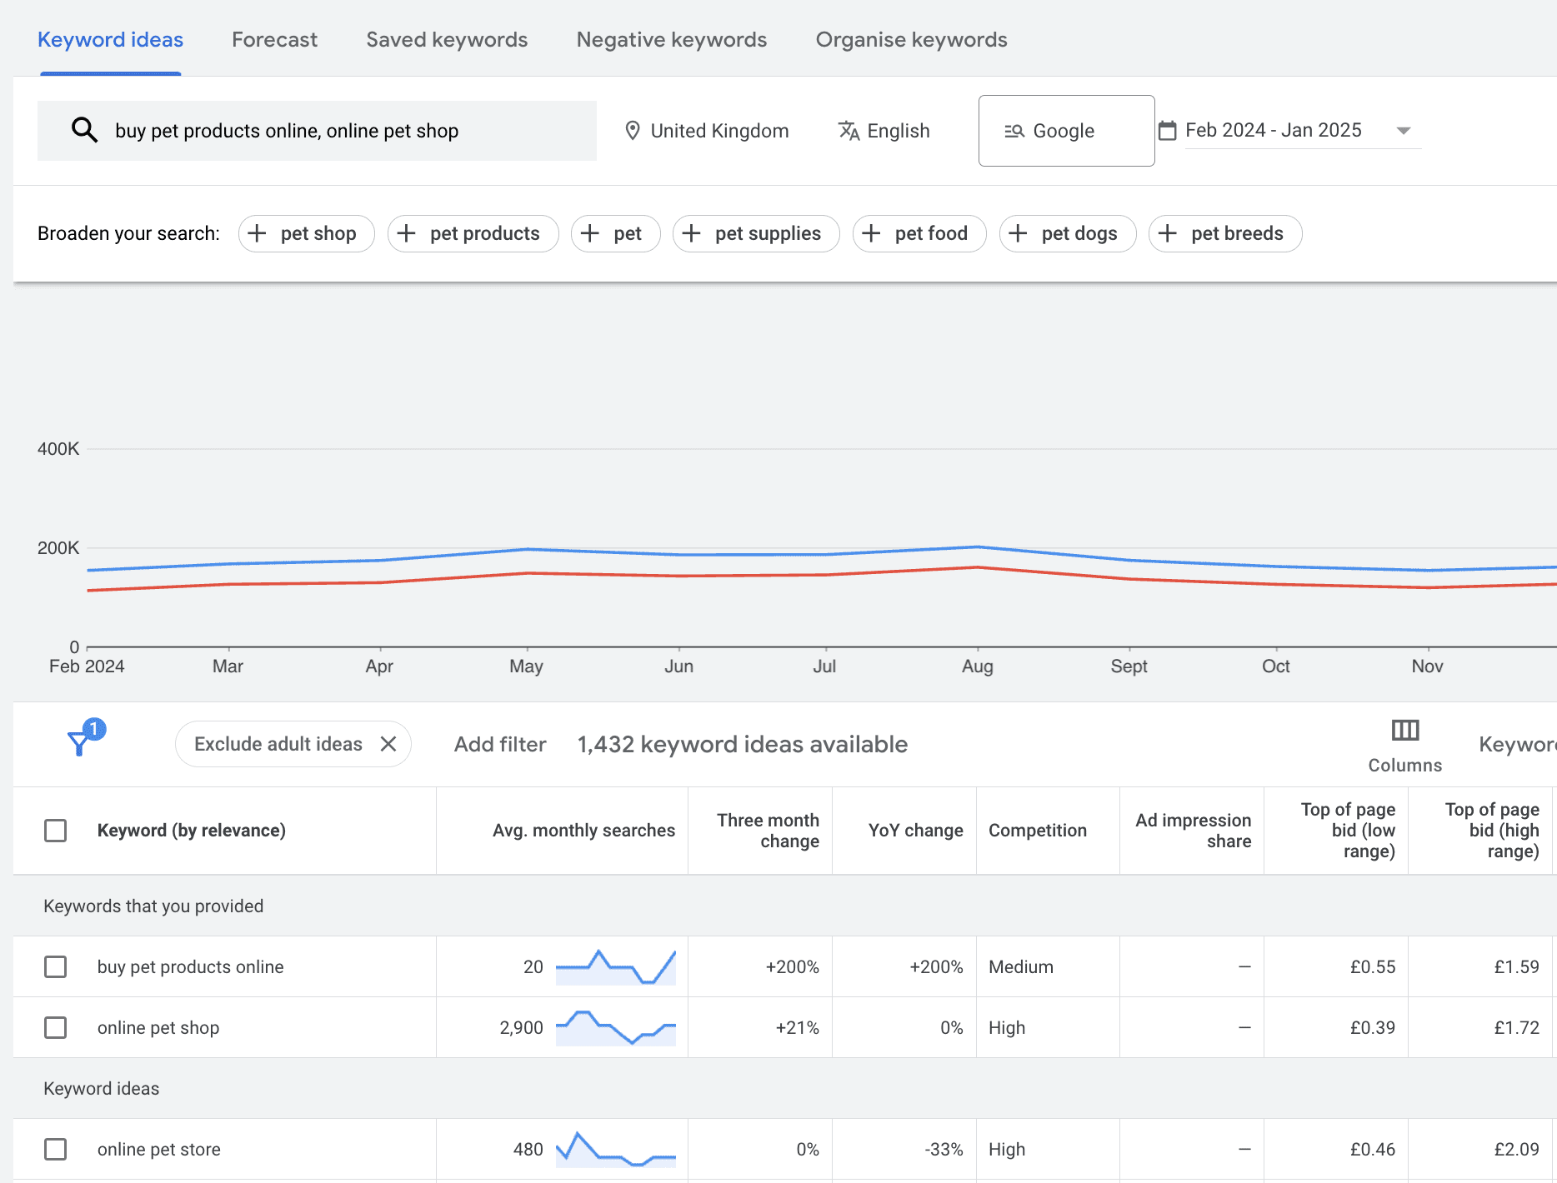Click the language translation icon next to English
Screen dimensions: 1557x1183
pos(849,130)
